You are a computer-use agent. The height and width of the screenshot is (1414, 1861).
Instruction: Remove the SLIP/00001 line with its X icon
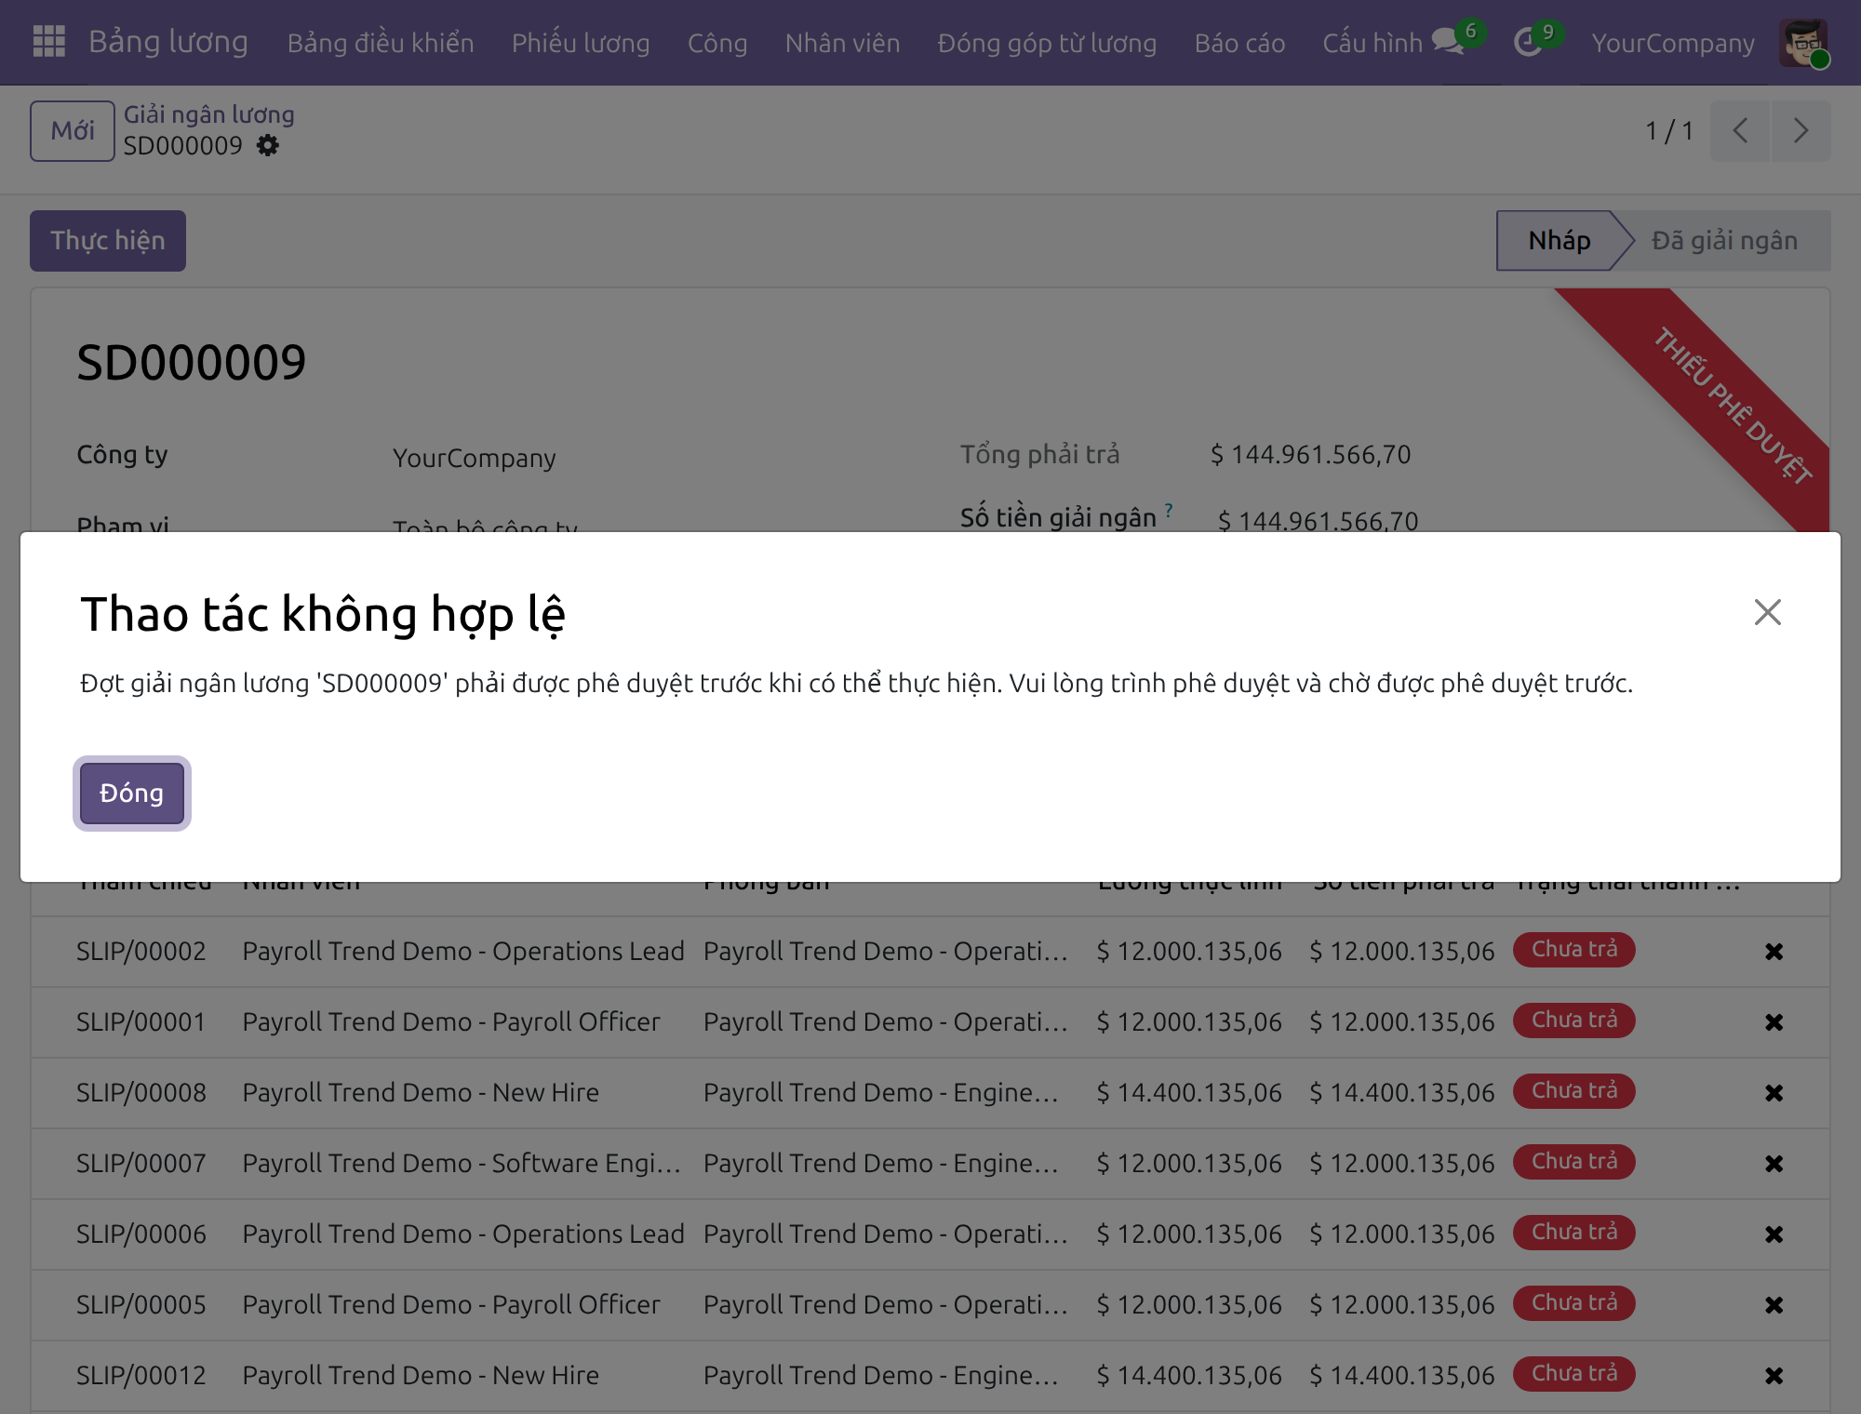point(1774,1022)
